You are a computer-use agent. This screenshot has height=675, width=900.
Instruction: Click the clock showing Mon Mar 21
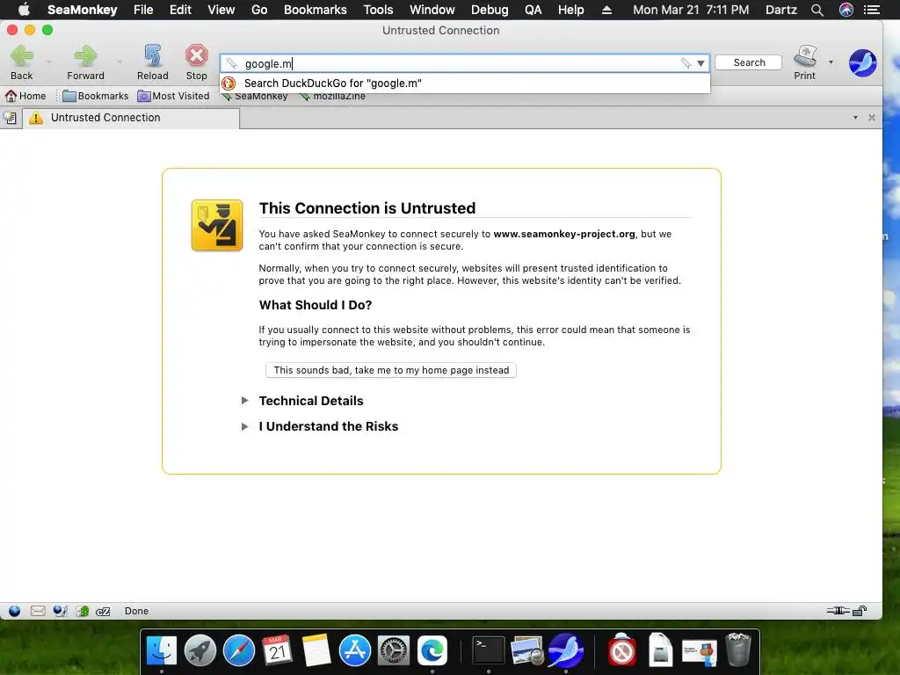(x=691, y=10)
